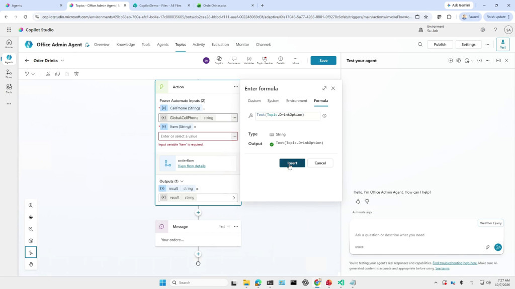Switch to the Custom tab
The width and height of the screenshot is (515, 289).
click(254, 100)
